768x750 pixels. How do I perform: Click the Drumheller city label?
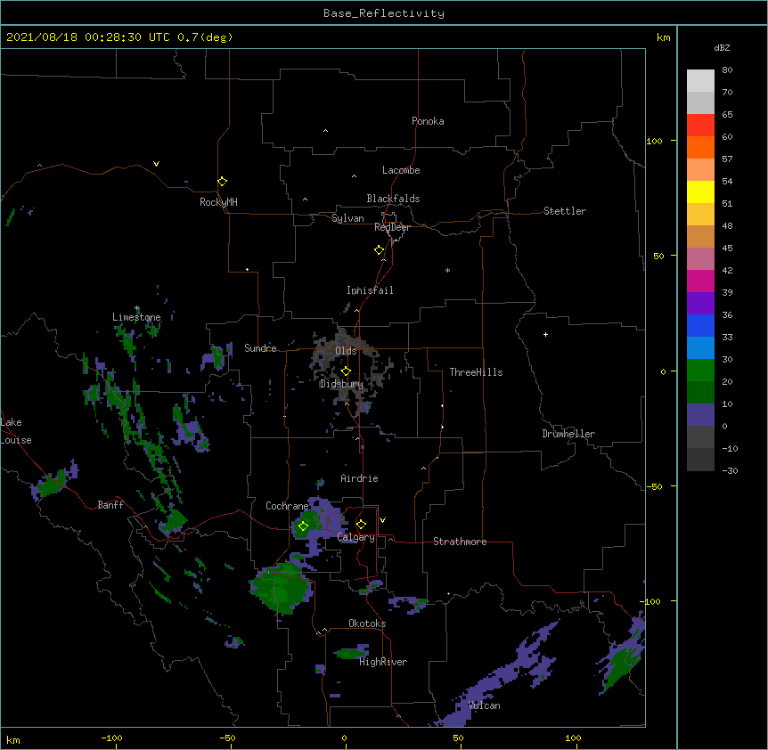tap(568, 434)
